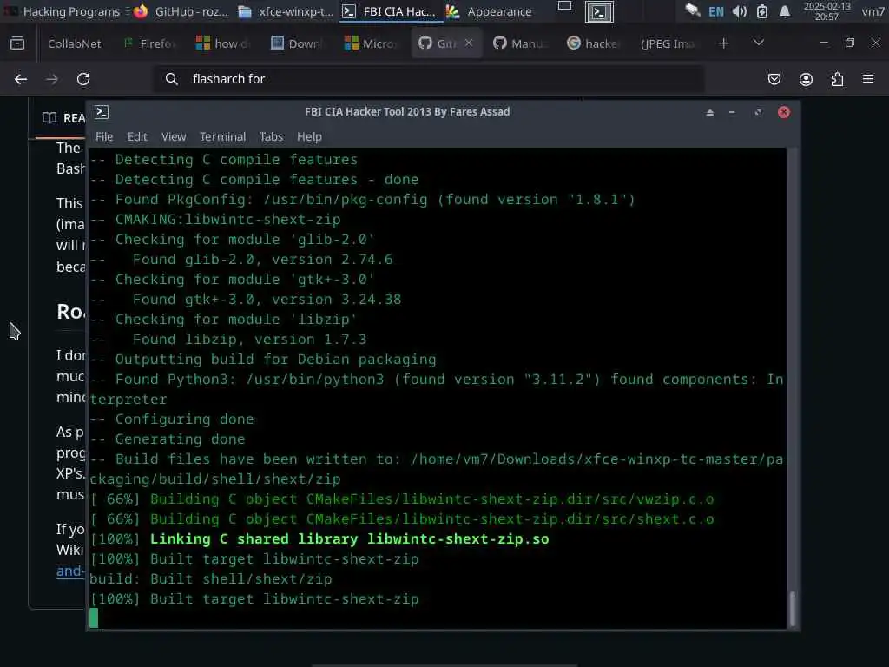Screen dimensions: 889x667
Task: Click the README book icon on GitHub
Action: (x=49, y=118)
